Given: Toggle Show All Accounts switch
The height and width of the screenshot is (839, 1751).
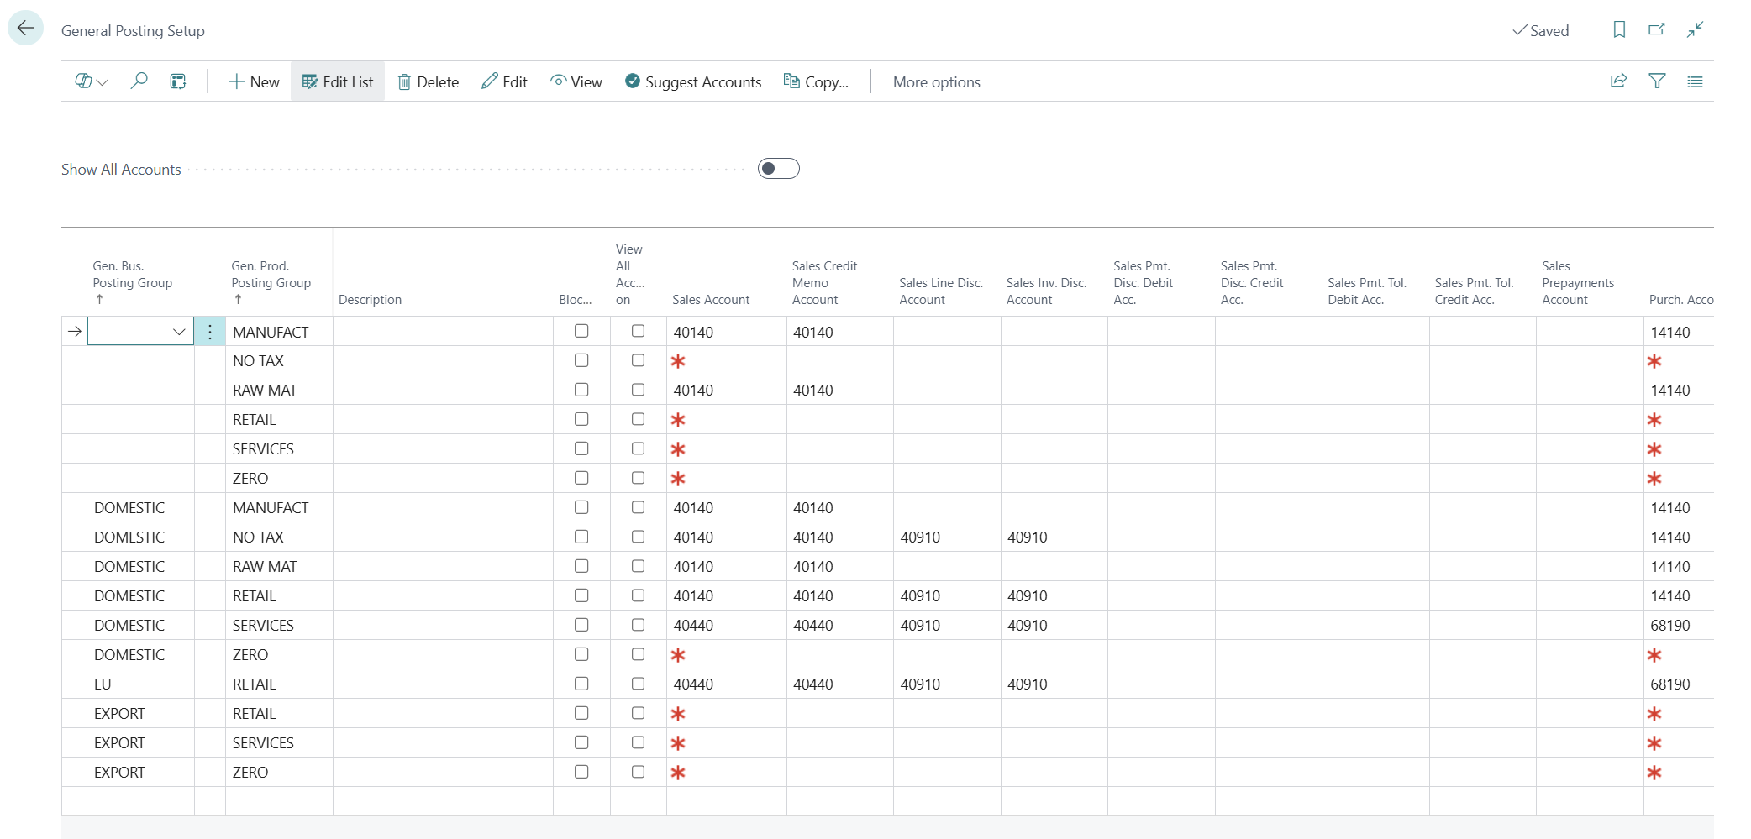Looking at the screenshot, I should pos(778,169).
